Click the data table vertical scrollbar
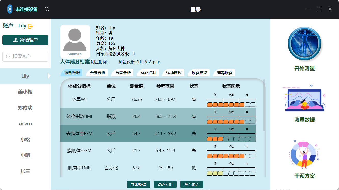339x190 pixels. 264,105
